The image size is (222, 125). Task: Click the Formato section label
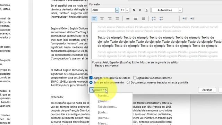(x=94, y=5)
